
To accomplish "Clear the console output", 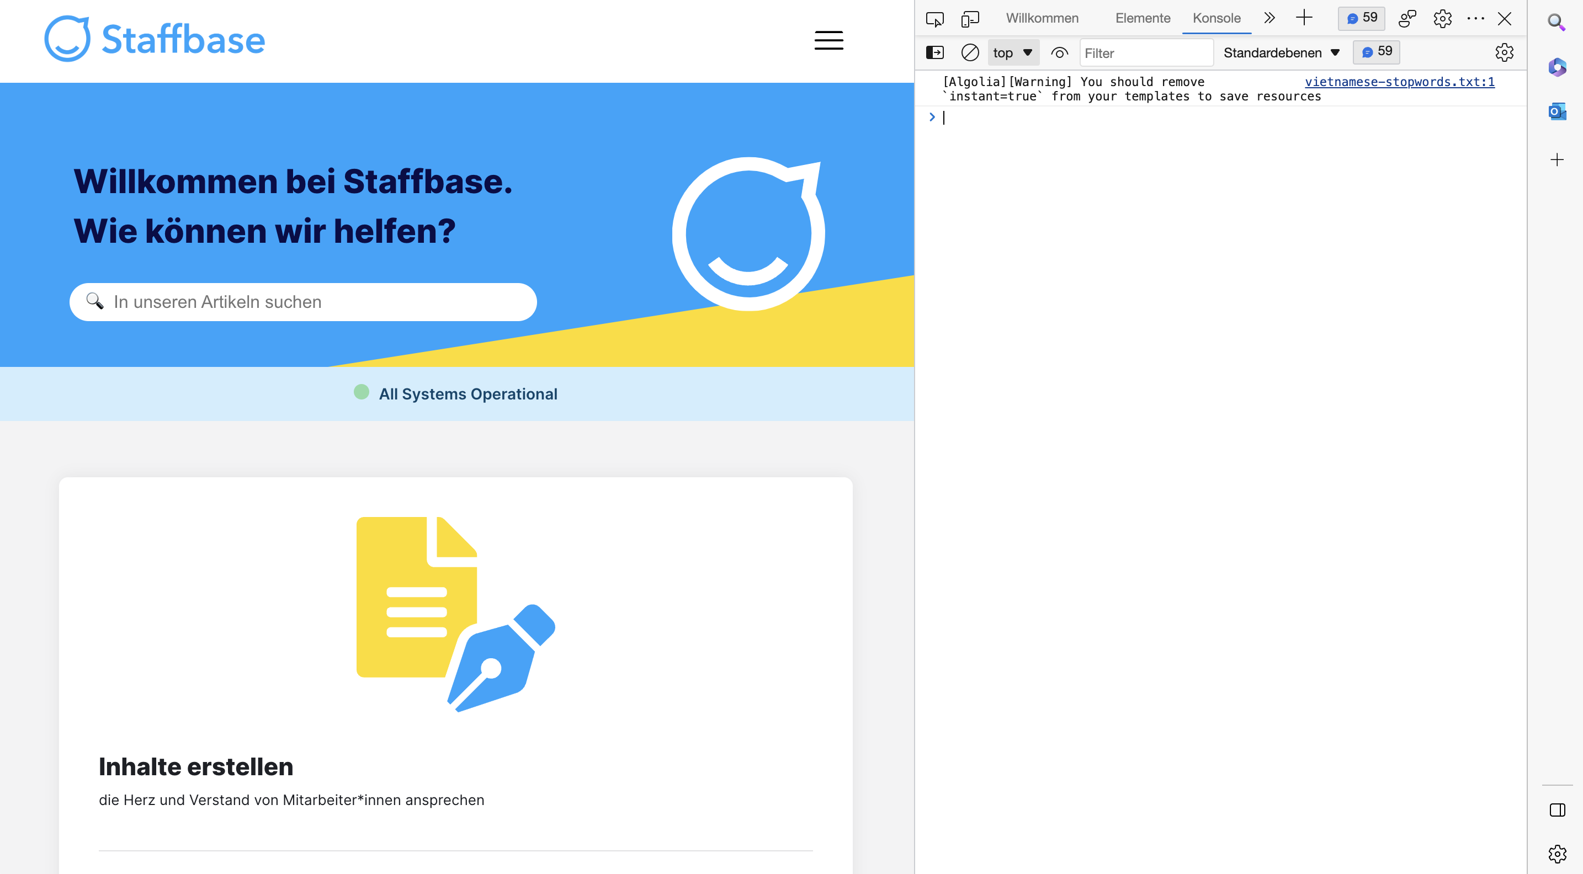I will (x=970, y=53).
